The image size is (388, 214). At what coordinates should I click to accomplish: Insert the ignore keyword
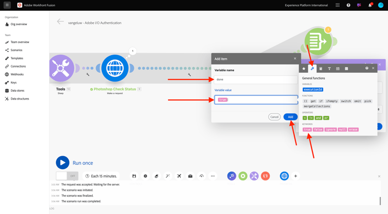(331, 129)
